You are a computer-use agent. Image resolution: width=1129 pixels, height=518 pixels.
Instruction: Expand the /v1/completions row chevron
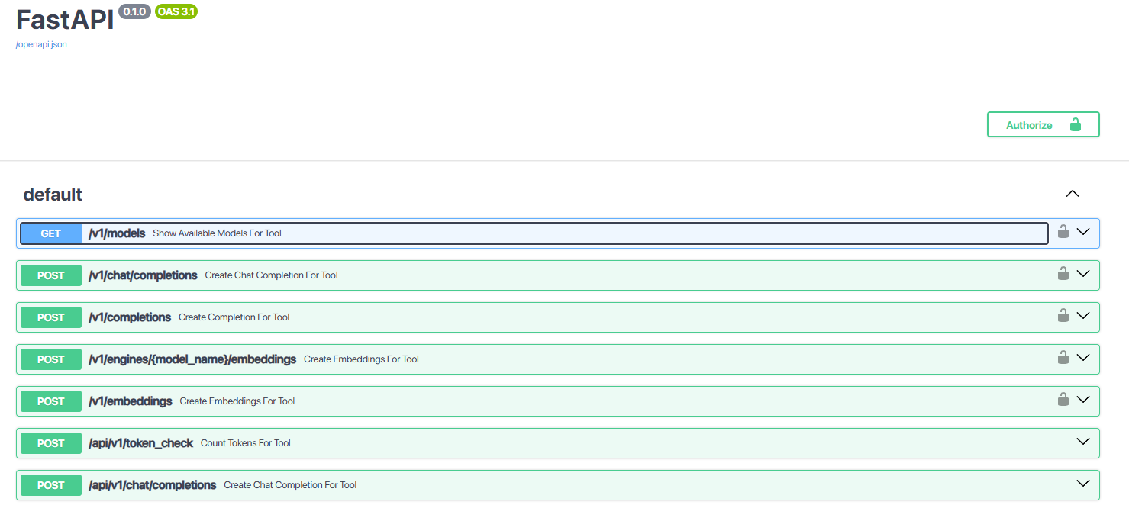[x=1082, y=316]
